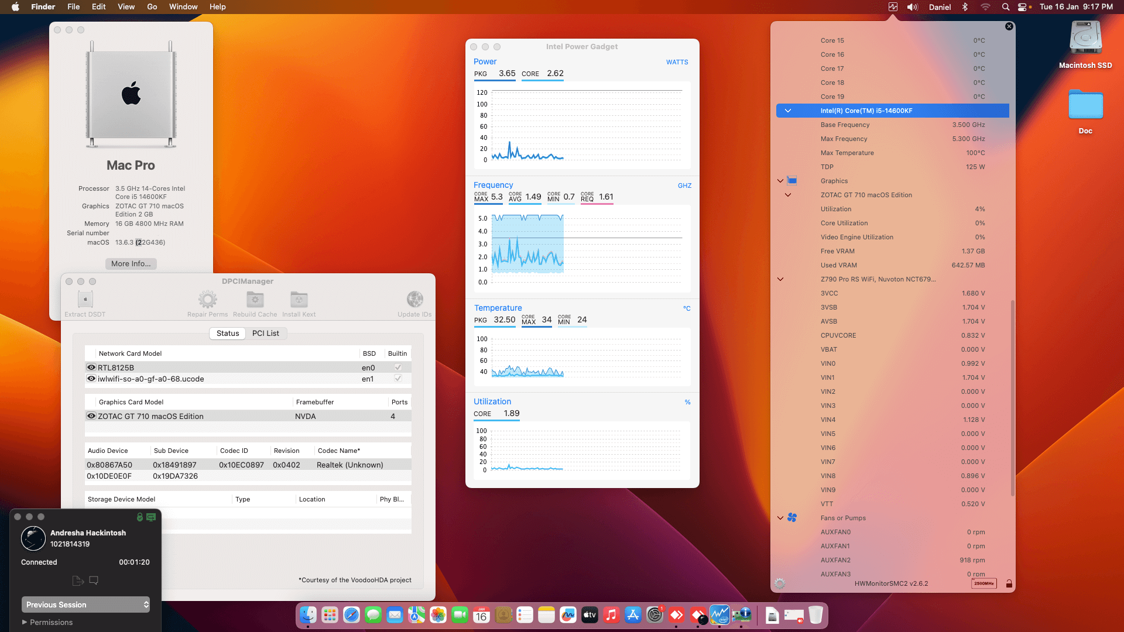This screenshot has height=632, width=1124.
Task: Click eye icon beside RTL8125B
Action: click(x=91, y=367)
